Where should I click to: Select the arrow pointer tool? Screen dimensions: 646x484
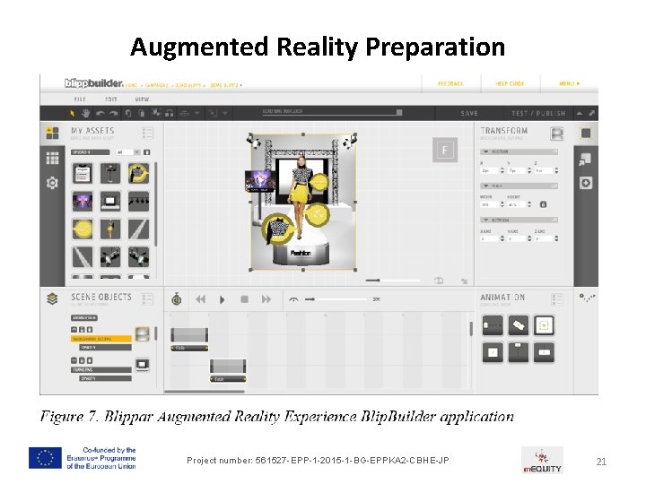[73, 113]
